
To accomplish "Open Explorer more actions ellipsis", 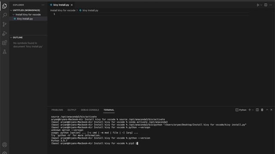I will pyautogui.click(x=43, y=5).
